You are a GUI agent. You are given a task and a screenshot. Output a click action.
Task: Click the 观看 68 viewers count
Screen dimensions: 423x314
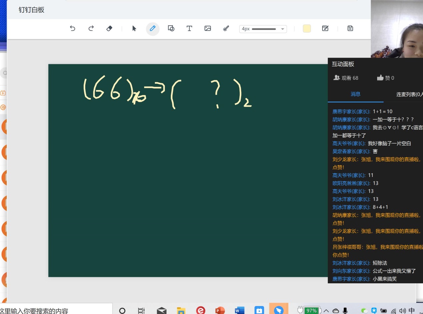[x=346, y=78]
